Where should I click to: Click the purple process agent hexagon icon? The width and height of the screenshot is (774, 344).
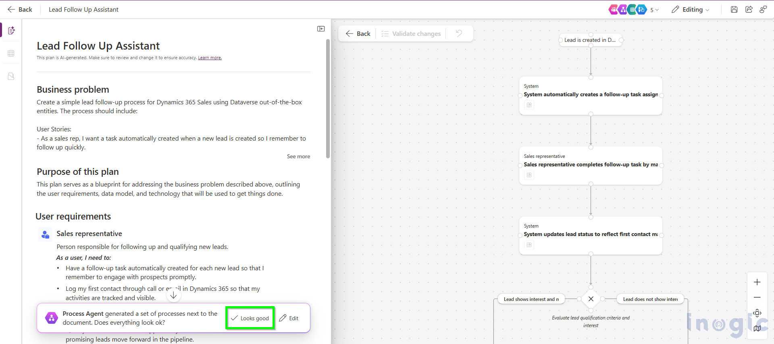(623, 9)
